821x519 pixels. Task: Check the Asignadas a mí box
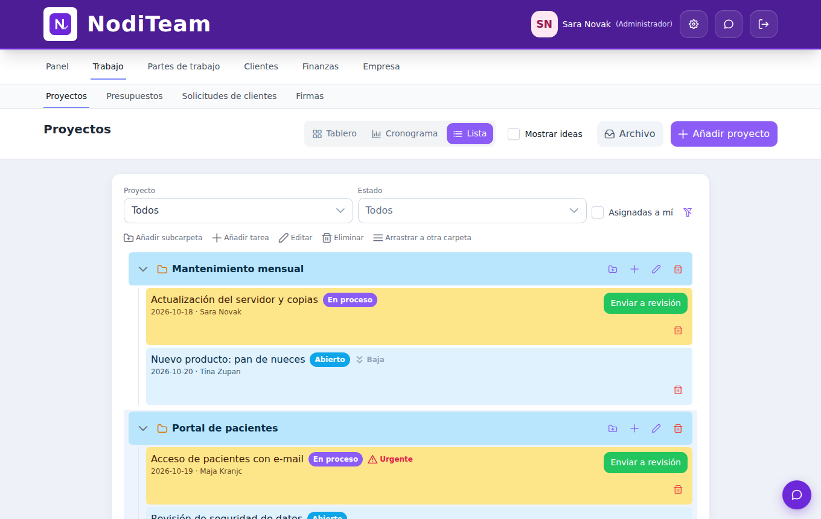[x=598, y=212]
